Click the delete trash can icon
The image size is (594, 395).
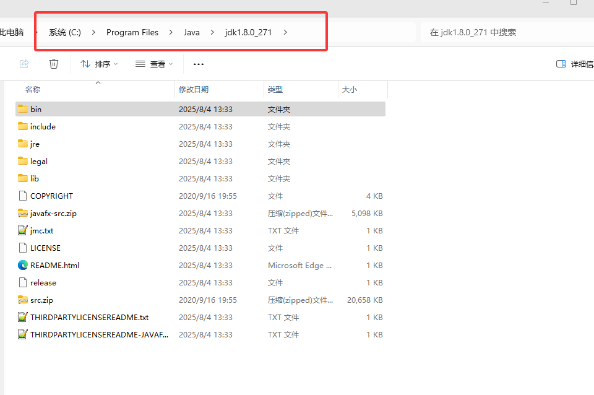[x=54, y=64]
